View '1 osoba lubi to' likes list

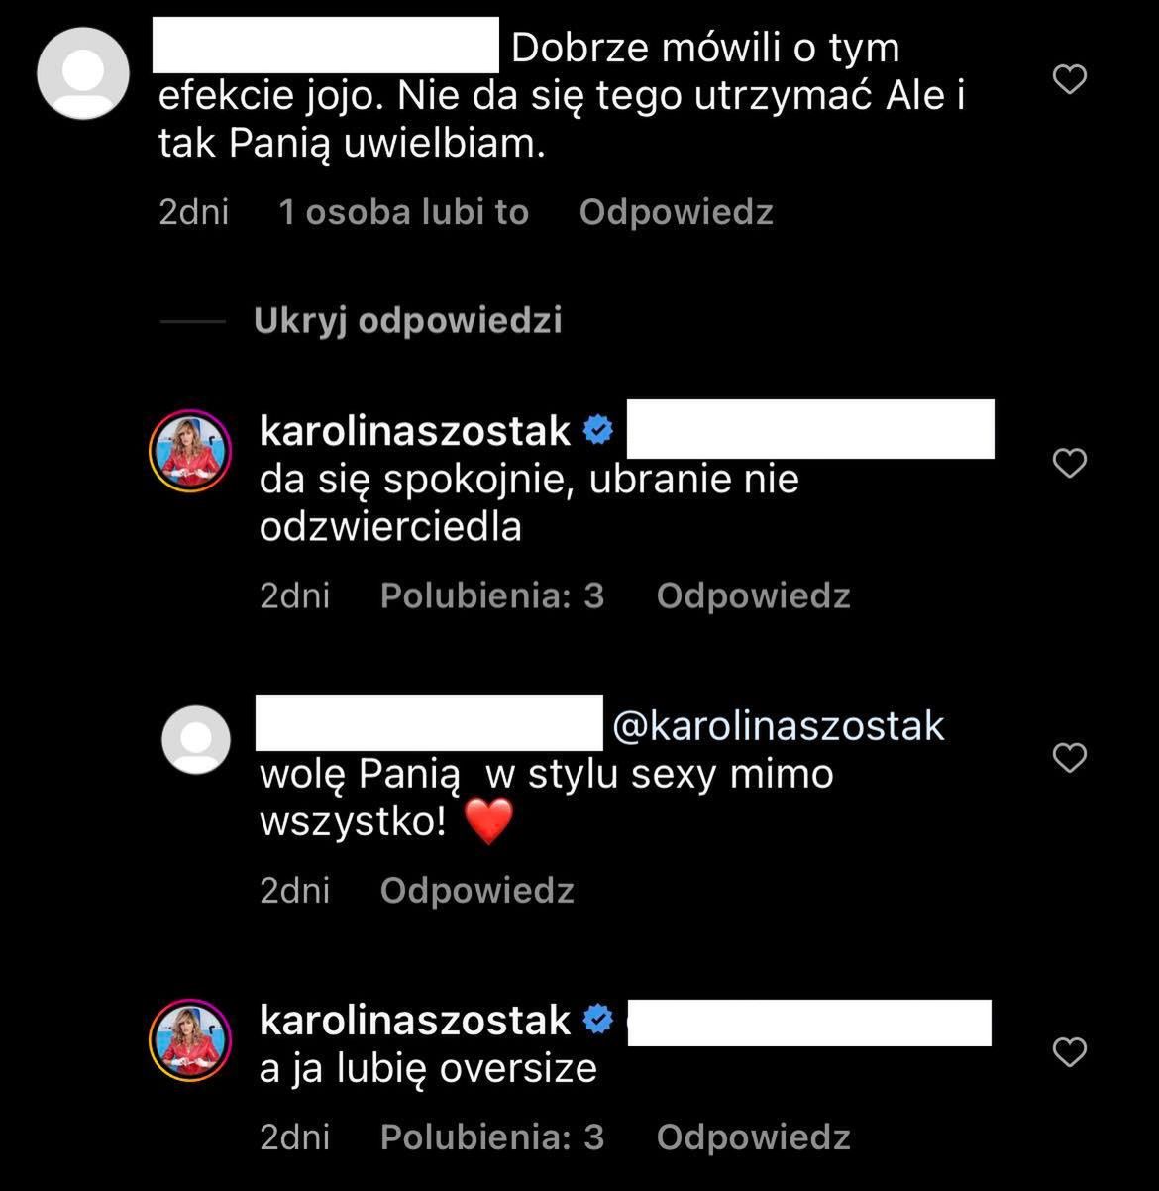(x=403, y=212)
